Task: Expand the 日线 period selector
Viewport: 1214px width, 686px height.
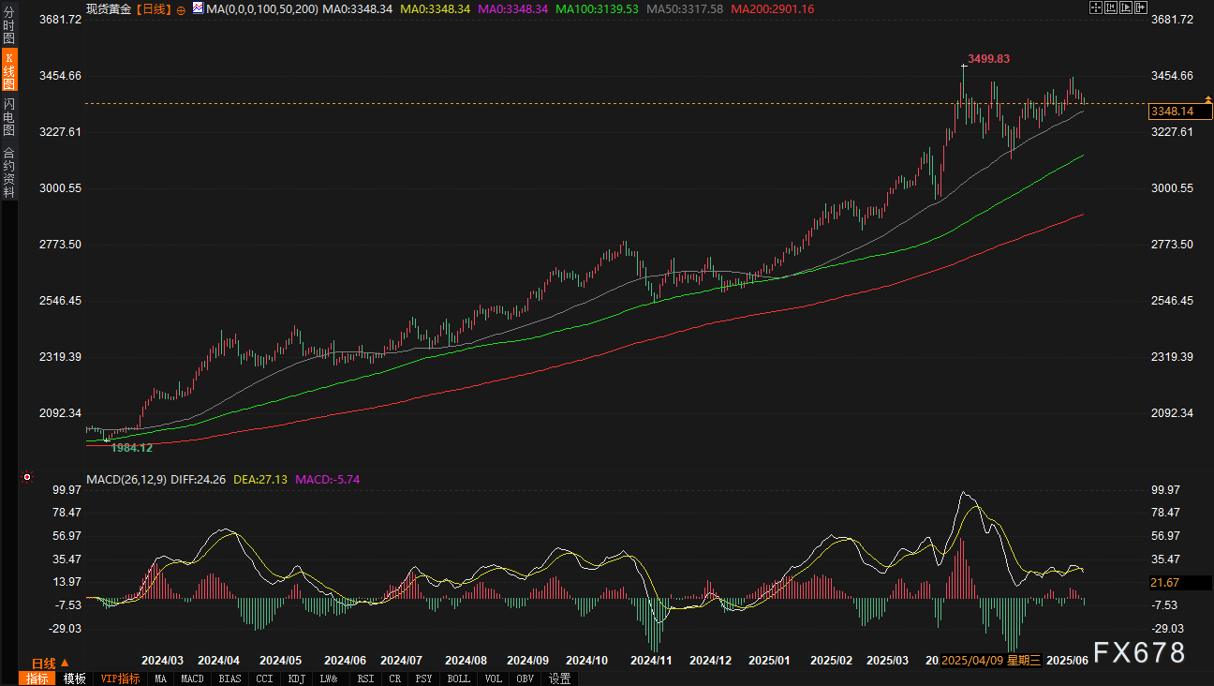Action: click(44, 663)
